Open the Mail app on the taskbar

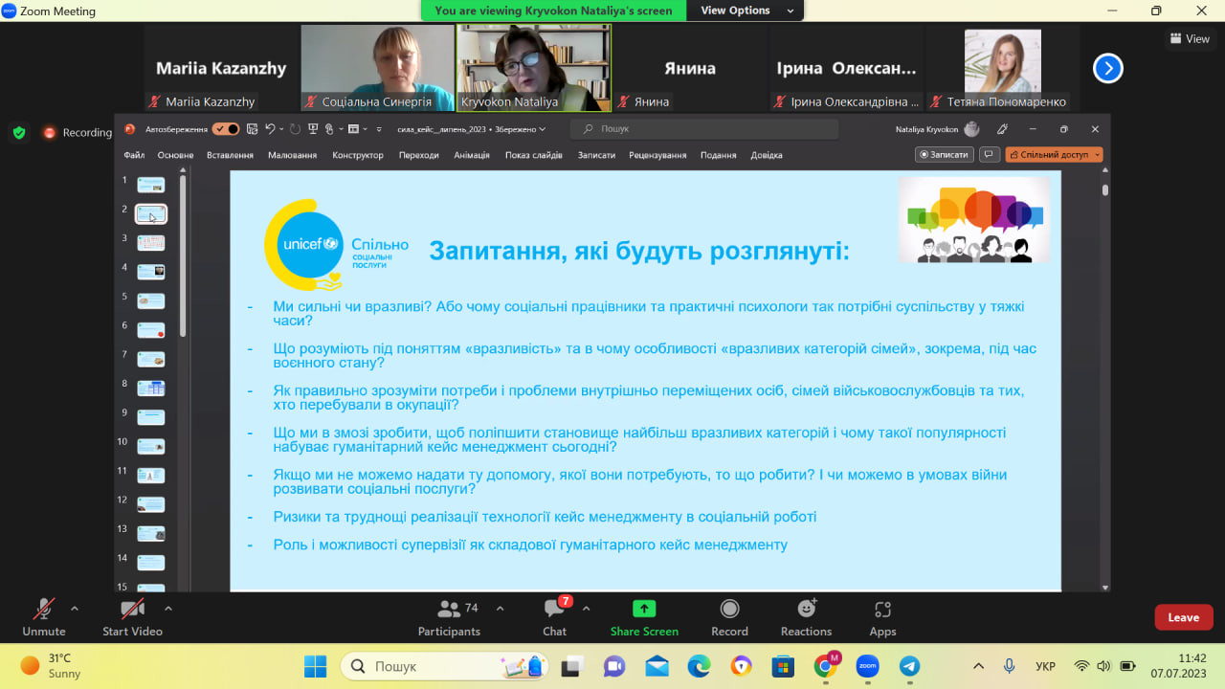[x=657, y=666]
